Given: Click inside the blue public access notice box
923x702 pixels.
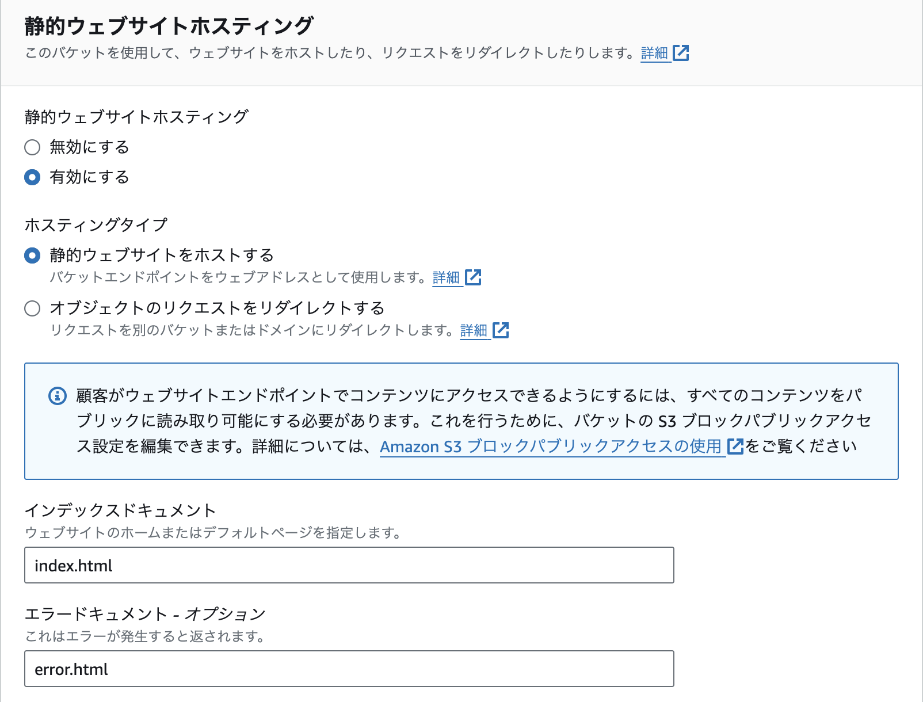Looking at the screenshot, I should click(461, 419).
